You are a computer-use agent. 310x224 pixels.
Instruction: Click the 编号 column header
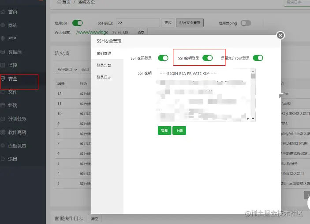point(61,84)
